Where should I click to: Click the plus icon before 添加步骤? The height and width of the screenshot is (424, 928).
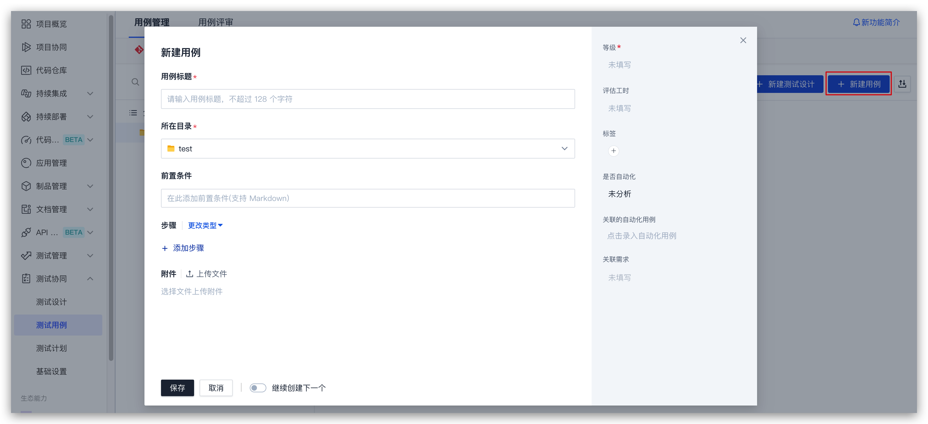(x=165, y=248)
